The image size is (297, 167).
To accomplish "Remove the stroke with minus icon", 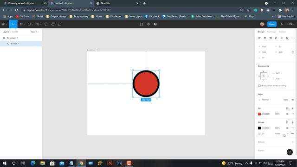I will click(293, 128).
